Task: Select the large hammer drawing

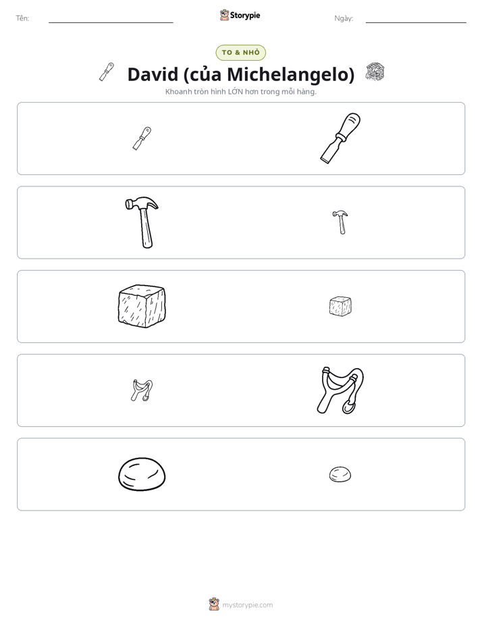Action: tap(142, 222)
